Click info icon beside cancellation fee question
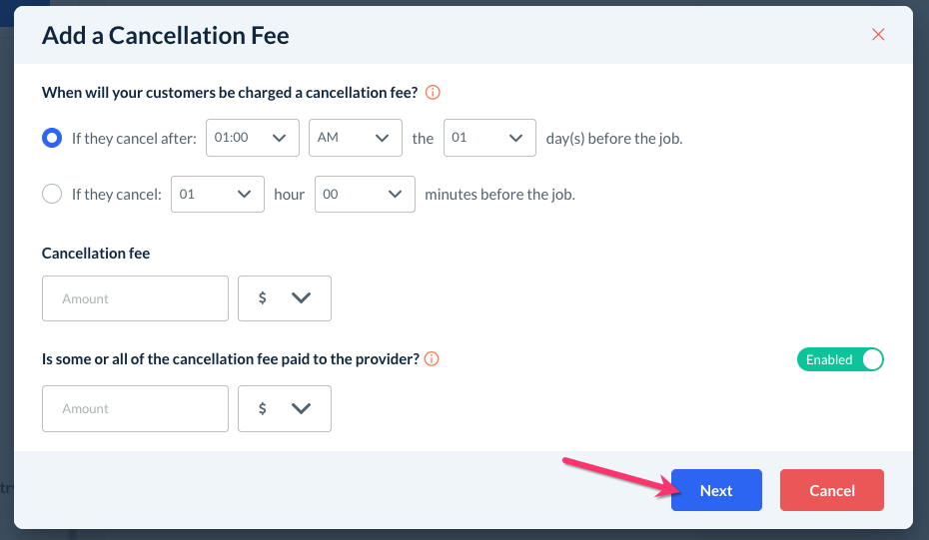The height and width of the screenshot is (540, 929). point(433,93)
